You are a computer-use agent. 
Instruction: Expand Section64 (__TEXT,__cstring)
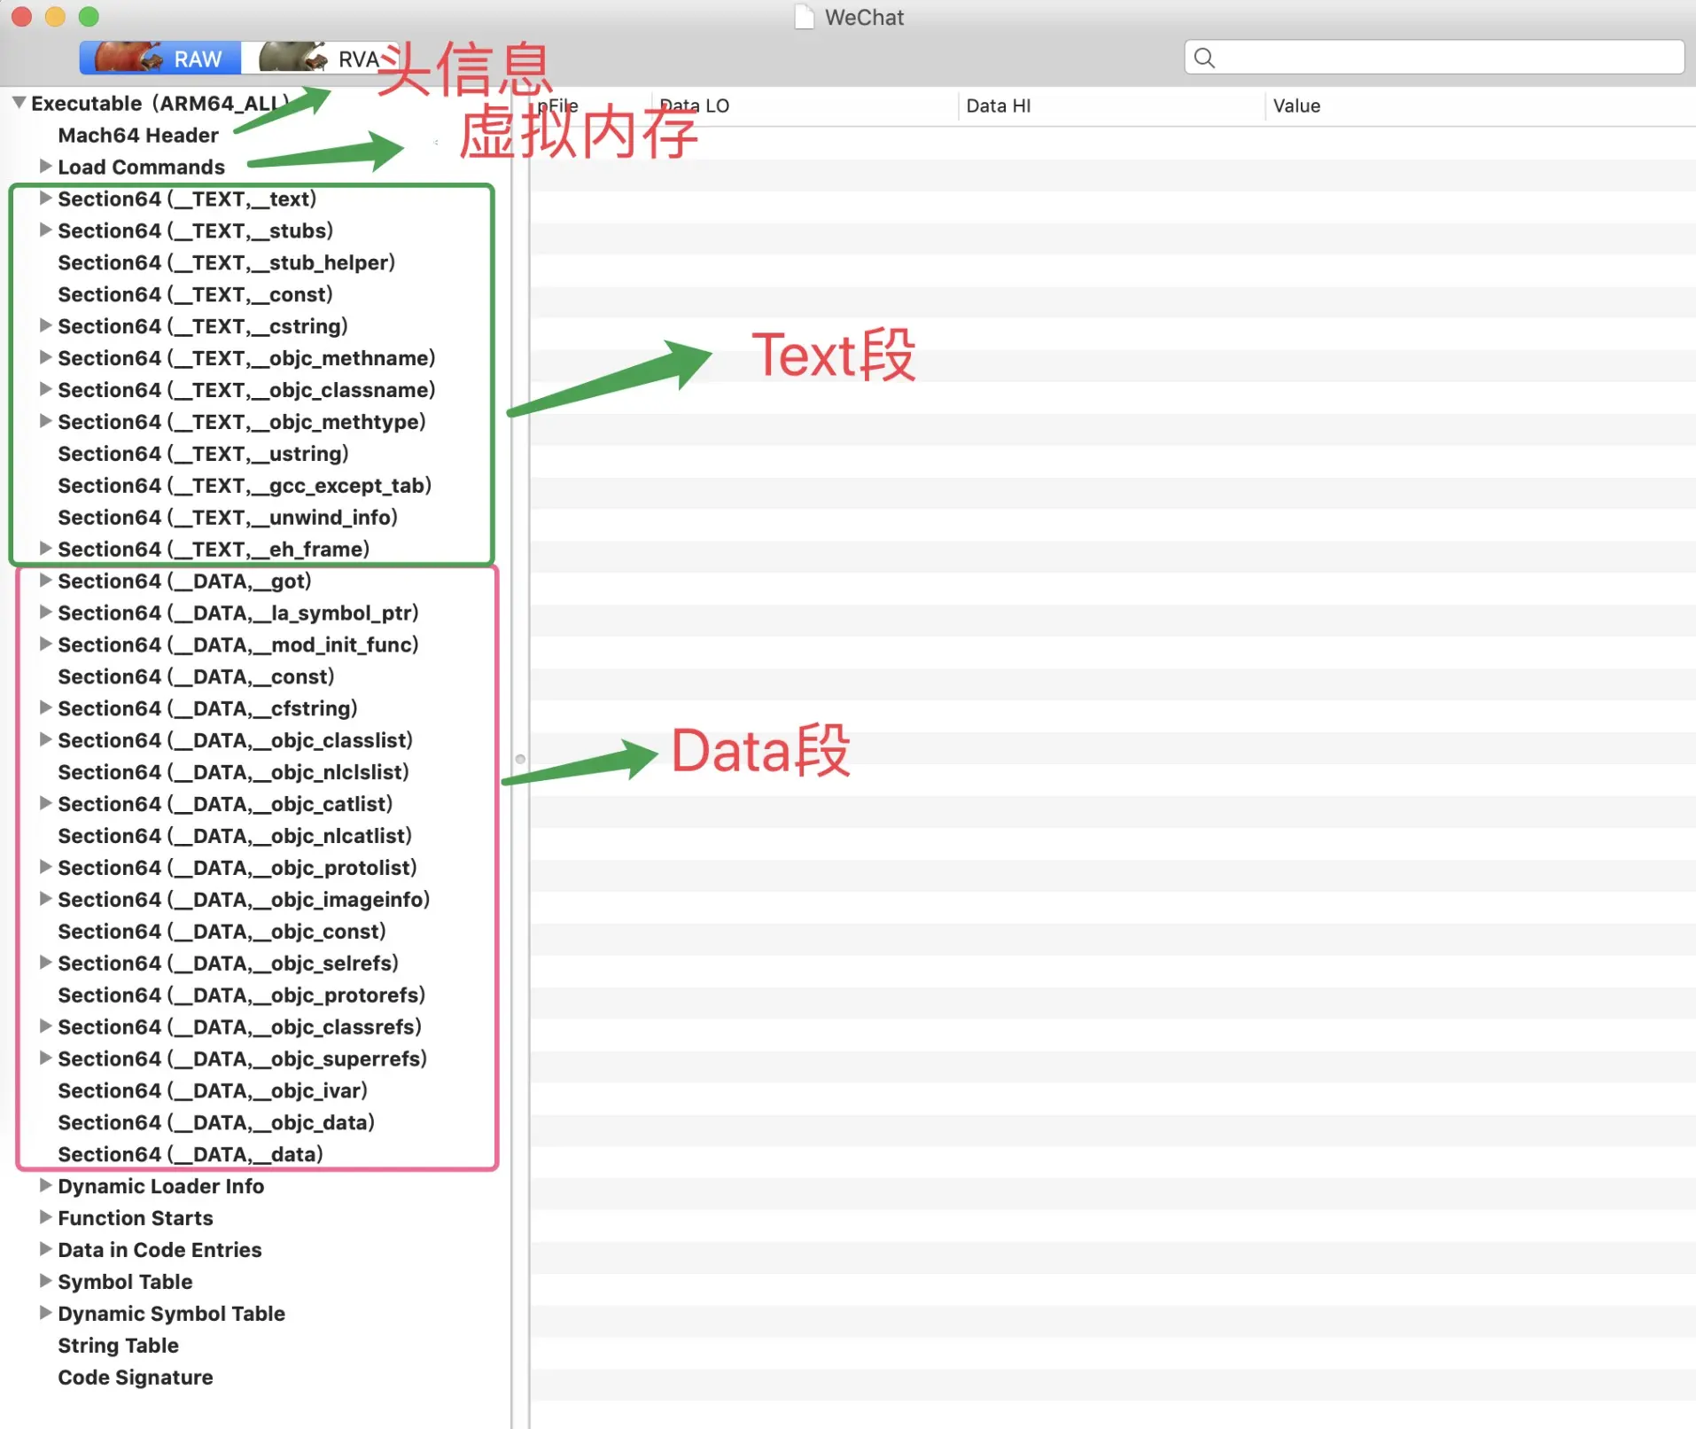coord(45,325)
